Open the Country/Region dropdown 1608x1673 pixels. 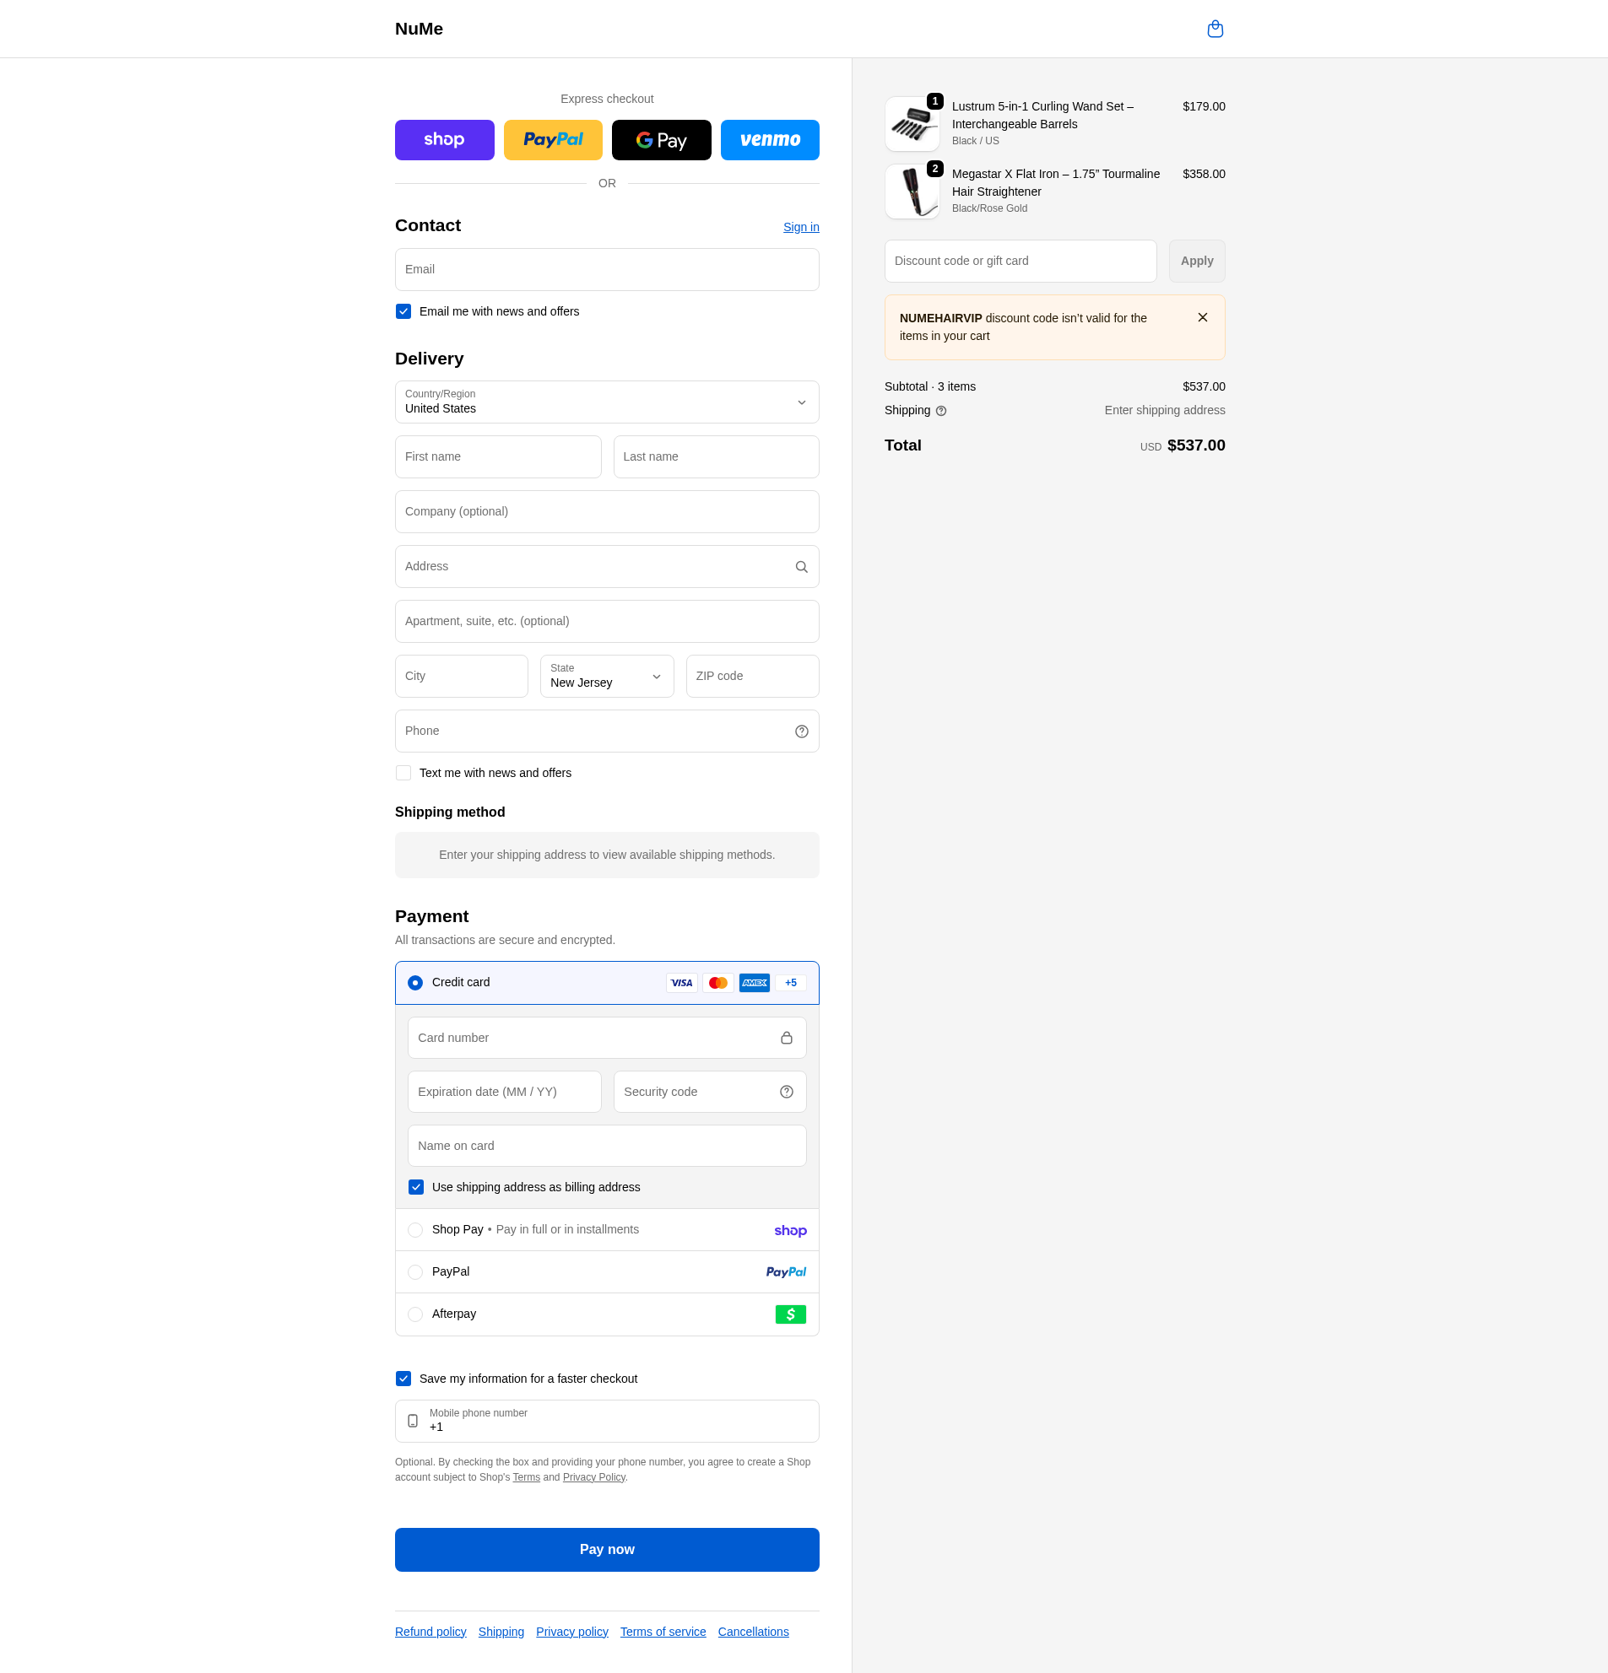pos(606,402)
